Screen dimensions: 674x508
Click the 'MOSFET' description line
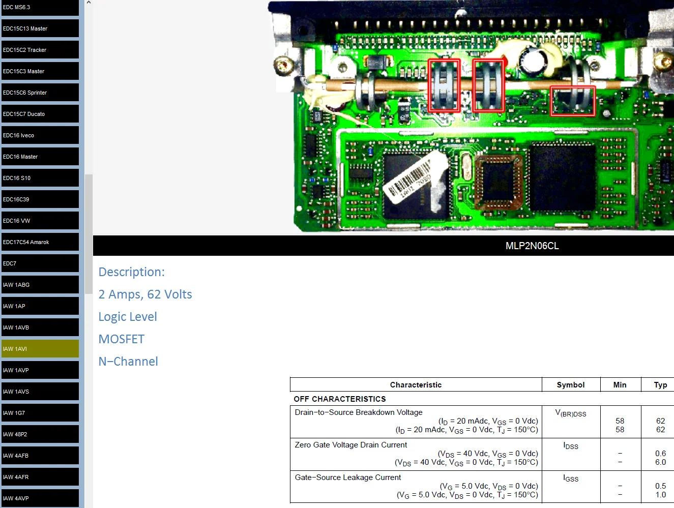pyautogui.click(x=122, y=339)
